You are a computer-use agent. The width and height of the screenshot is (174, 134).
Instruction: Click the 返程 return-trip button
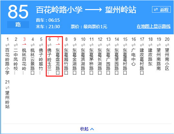click(161, 9)
